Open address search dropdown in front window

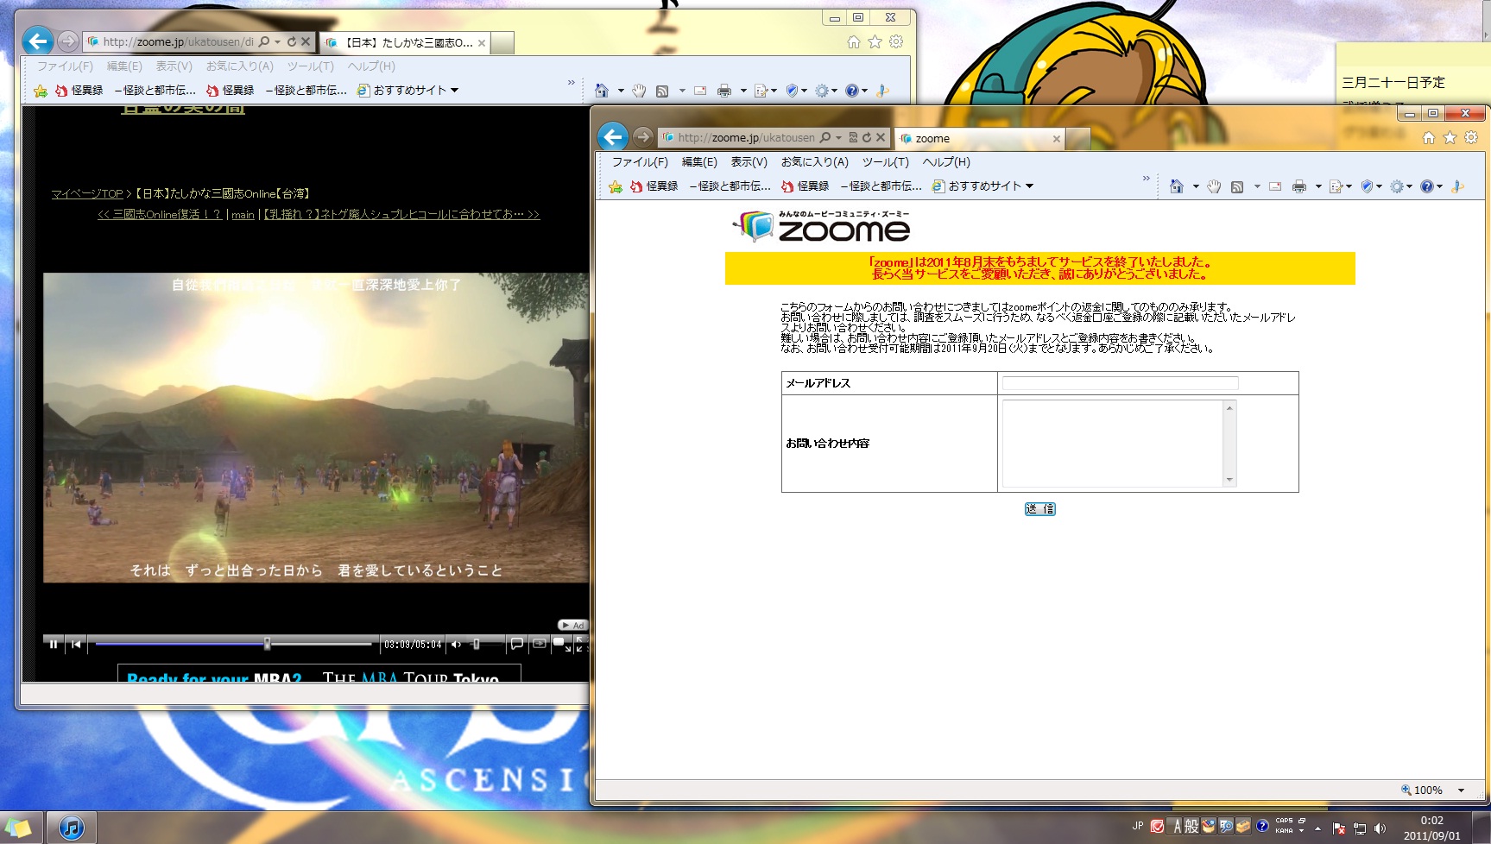(x=838, y=138)
